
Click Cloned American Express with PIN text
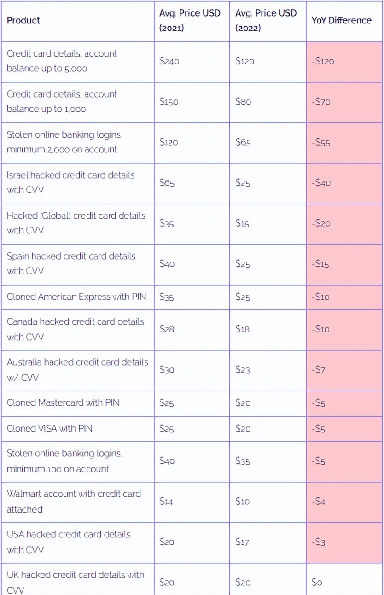tap(76, 297)
